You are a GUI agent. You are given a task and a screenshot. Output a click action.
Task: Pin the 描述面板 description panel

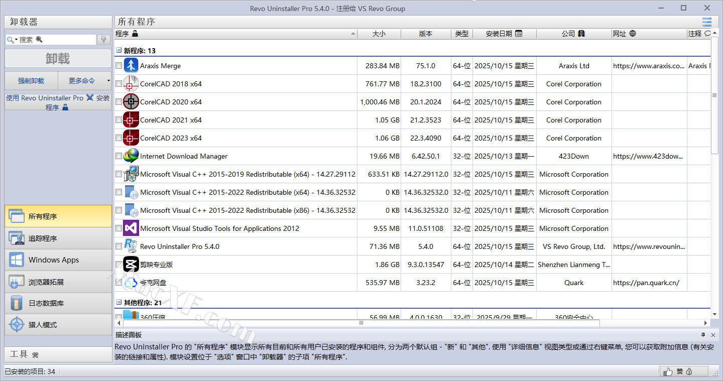coord(703,335)
